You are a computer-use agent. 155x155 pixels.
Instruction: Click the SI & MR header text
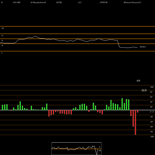coord(16,2)
